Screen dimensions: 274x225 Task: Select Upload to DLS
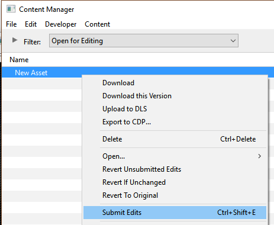coord(175,109)
